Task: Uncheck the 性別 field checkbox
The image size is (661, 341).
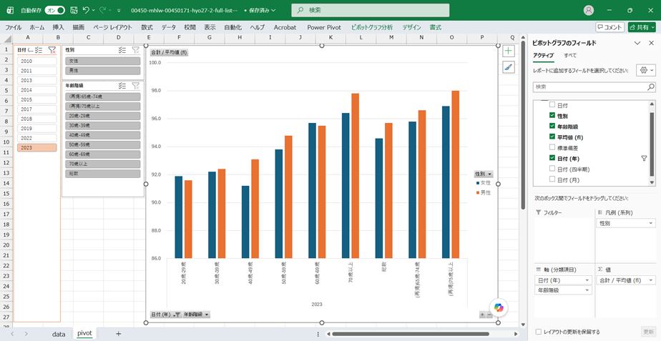Action: [x=552, y=115]
